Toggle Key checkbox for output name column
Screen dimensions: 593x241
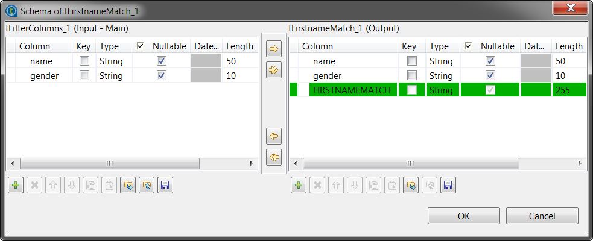coord(412,61)
